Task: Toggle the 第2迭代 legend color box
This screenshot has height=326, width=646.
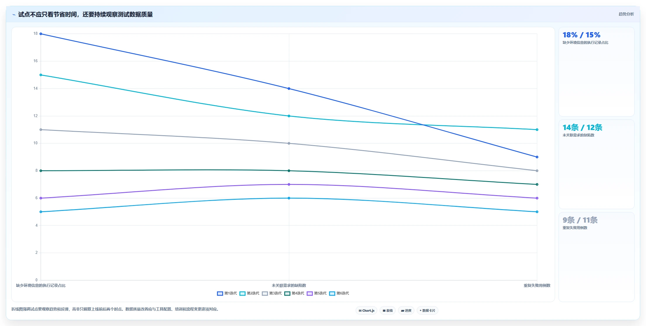Action: 242,294
